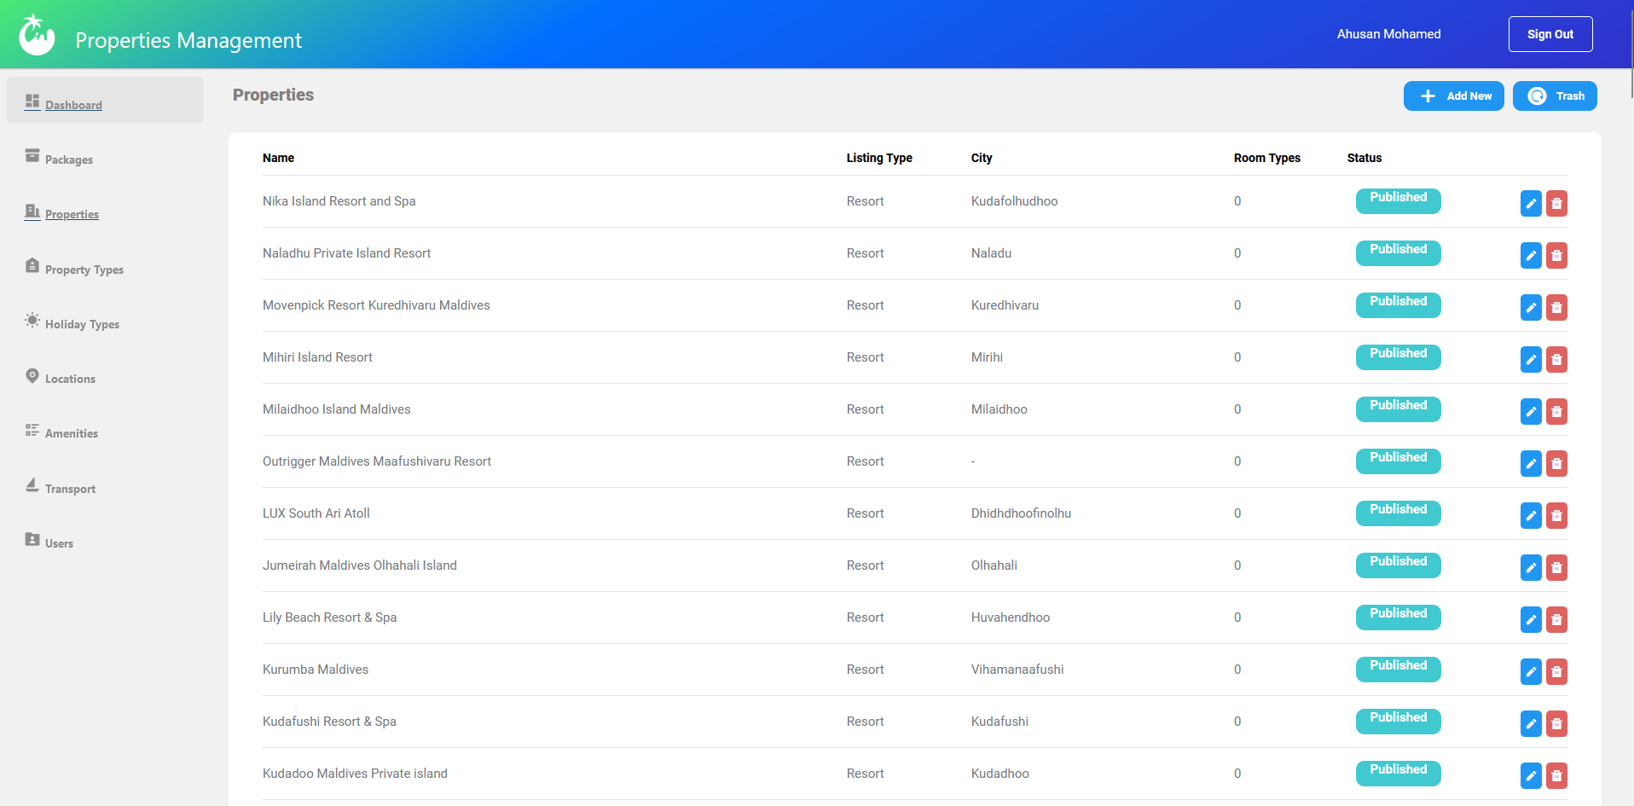Image resolution: width=1634 pixels, height=806 pixels.
Task: Delete Naladhu Private Island Resort
Action: pyautogui.click(x=1556, y=255)
